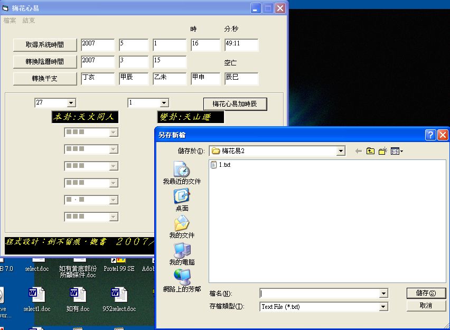The height and width of the screenshot is (330, 450).
Task: Open 網路上的芳鄰 in places bar
Action: pyautogui.click(x=182, y=281)
